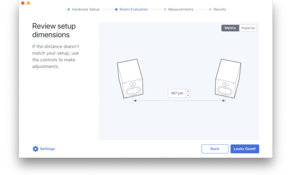This screenshot has width=292, height=175.
Task: Click the Settings gear icon
Action: 35,149
